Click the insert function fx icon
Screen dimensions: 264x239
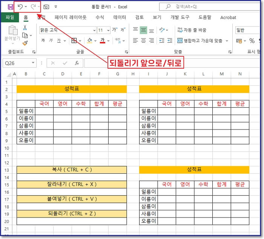[77, 63]
